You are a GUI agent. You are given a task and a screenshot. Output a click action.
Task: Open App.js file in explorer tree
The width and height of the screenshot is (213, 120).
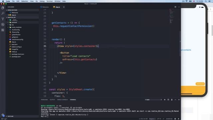tap(14, 42)
